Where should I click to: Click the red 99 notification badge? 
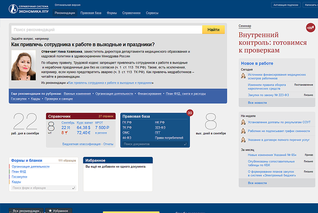[x=190, y=113]
